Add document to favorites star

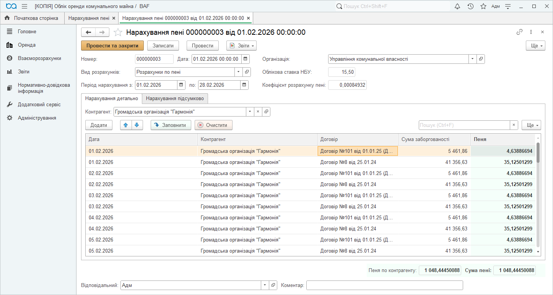(x=118, y=32)
